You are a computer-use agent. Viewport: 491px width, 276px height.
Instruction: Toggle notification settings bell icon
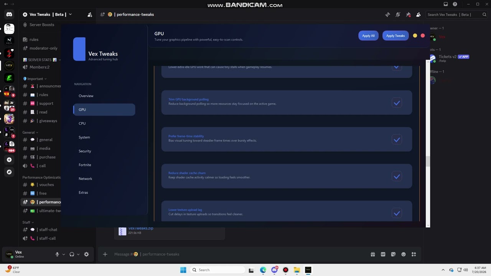pyautogui.click(x=398, y=15)
